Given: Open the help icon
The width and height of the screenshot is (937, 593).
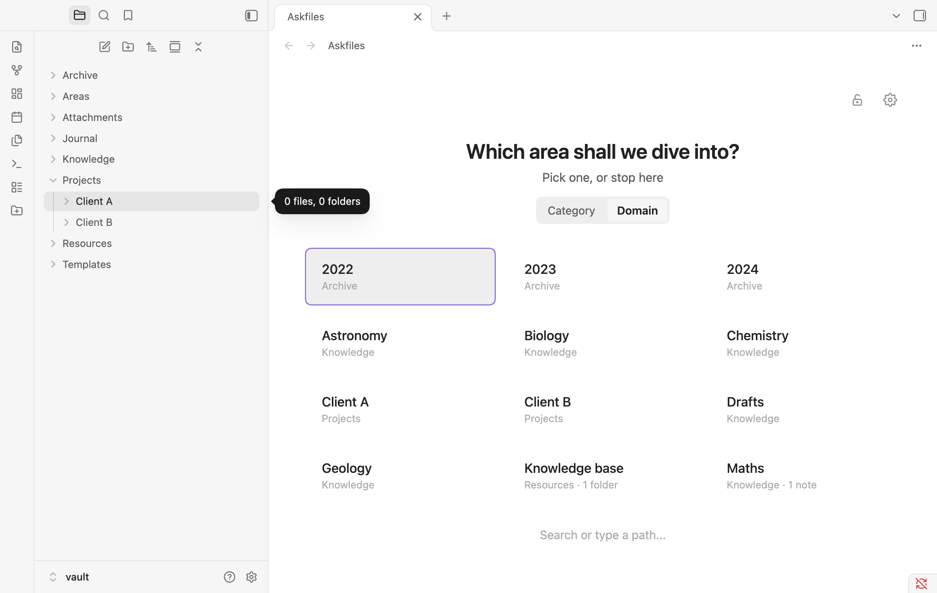Looking at the screenshot, I should (x=230, y=577).
